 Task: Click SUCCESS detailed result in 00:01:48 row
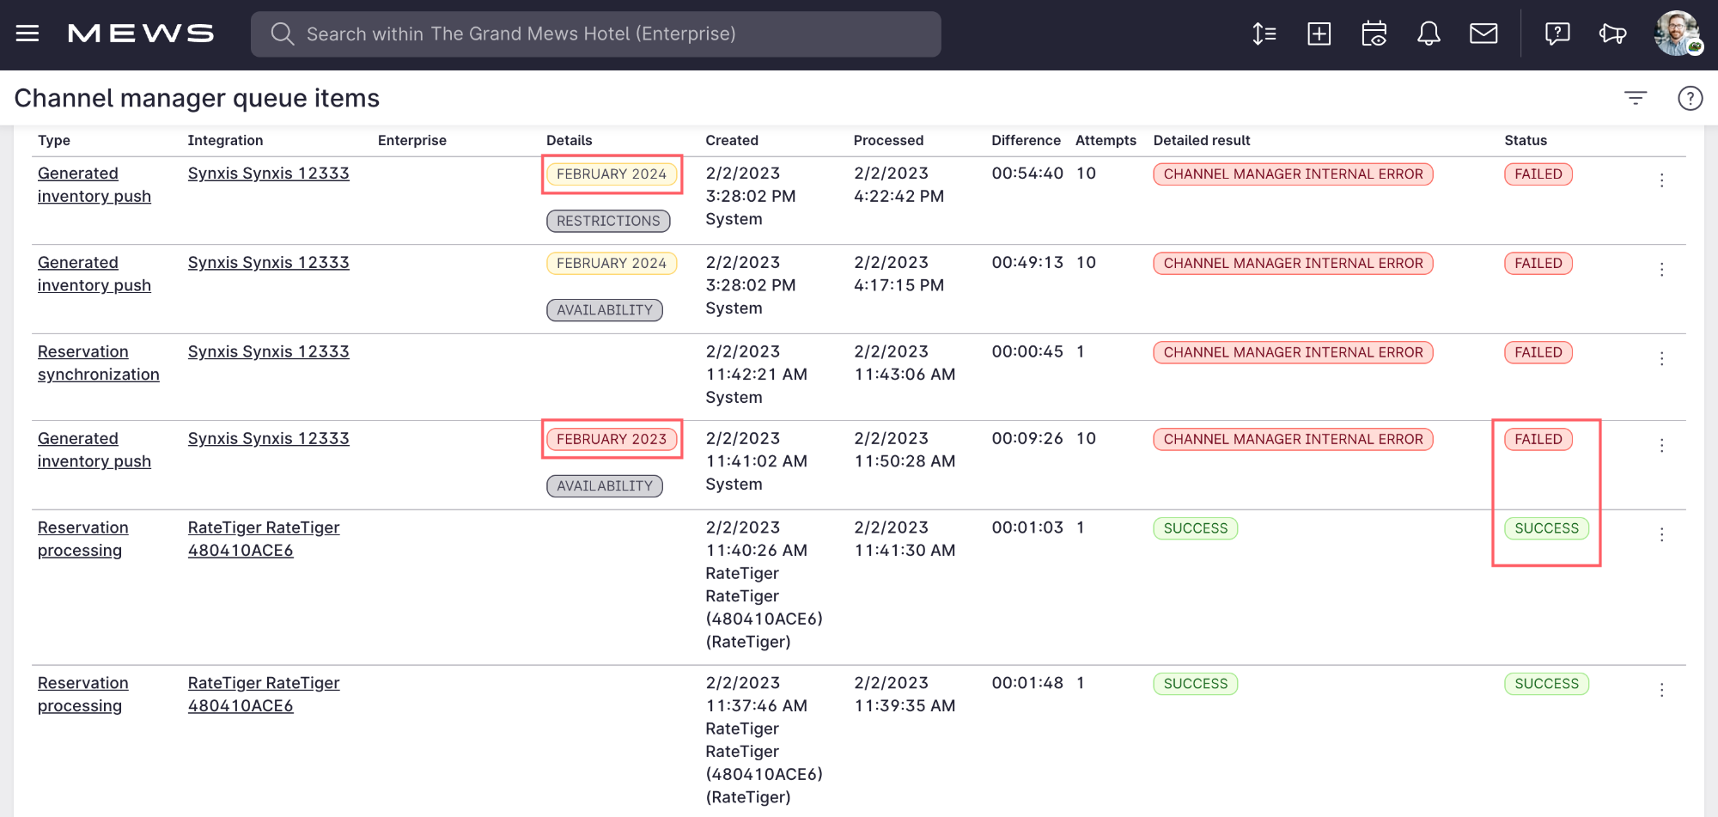click(1196, 684)
